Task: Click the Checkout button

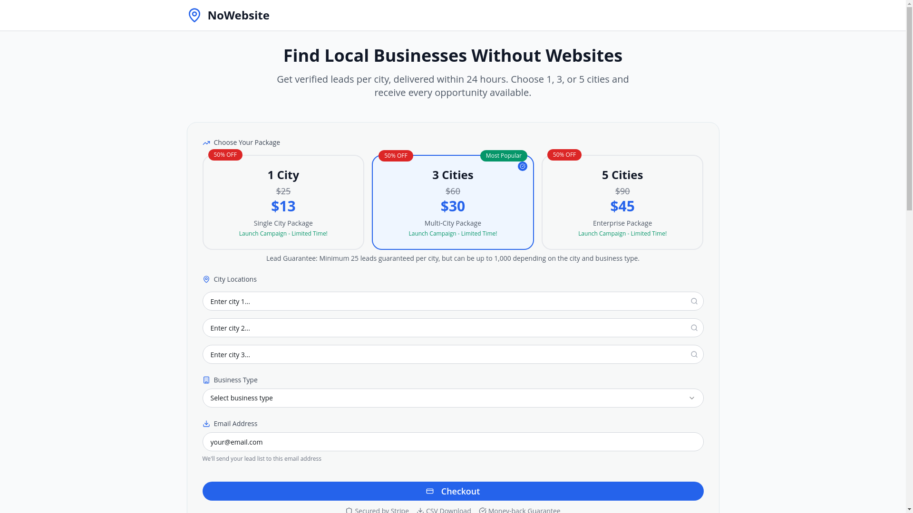Action: (x=453, y=491)
